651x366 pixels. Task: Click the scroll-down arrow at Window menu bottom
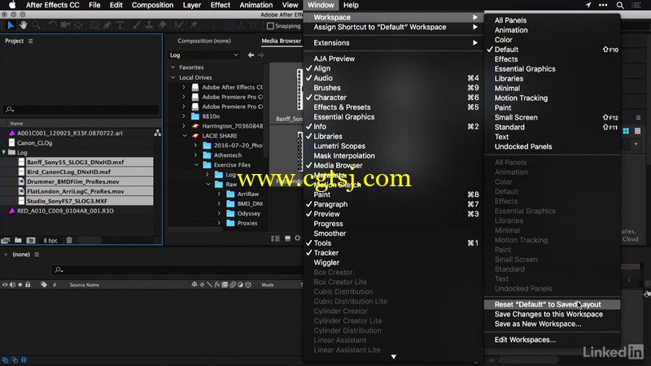(393, 356)
